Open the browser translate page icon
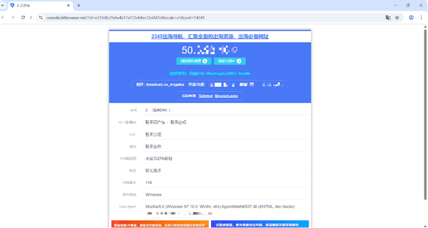The width and height of the screenshot is (428, 228). pos(388,17)
